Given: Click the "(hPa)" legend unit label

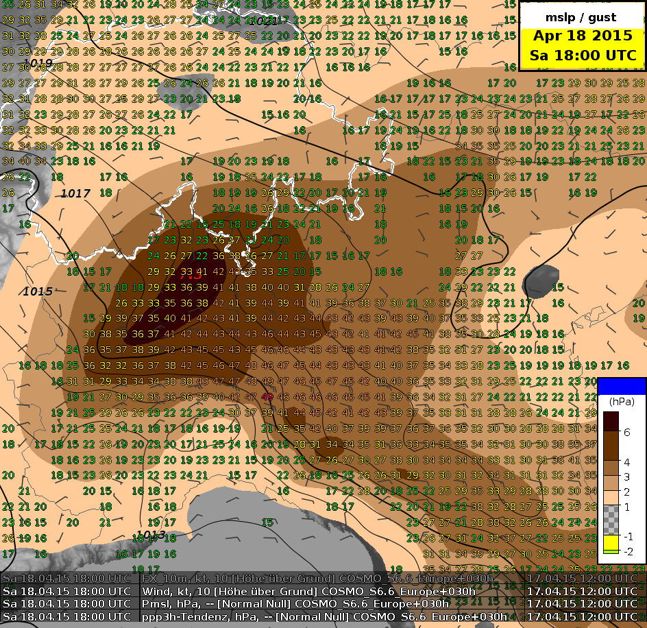Looking at the screenshot, I should [x=622, y=402].
